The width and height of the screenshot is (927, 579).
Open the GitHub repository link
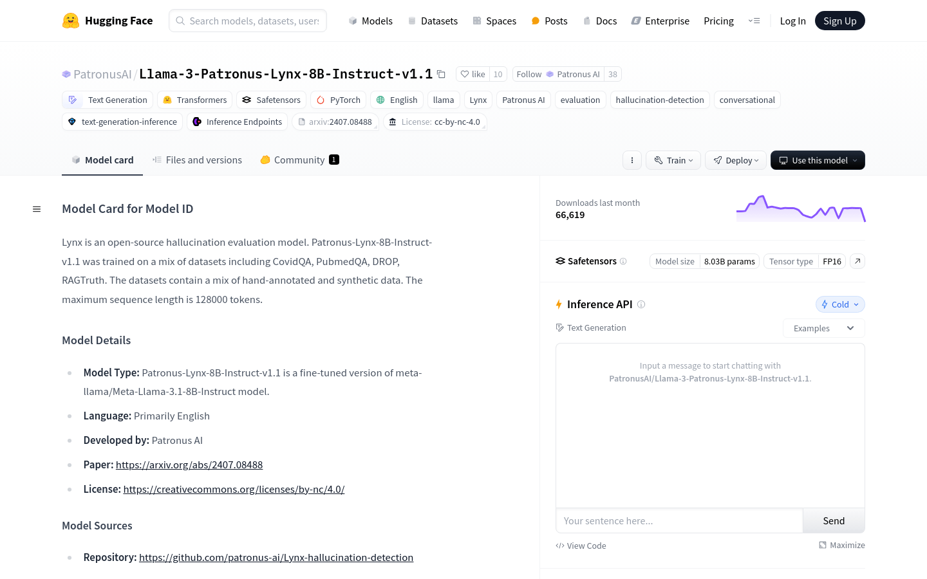276,557
